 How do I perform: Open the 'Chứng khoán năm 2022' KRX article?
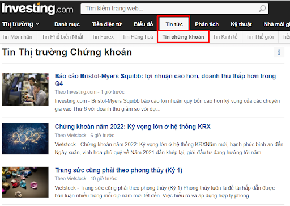pyautogui.click(x=133, y=127)
